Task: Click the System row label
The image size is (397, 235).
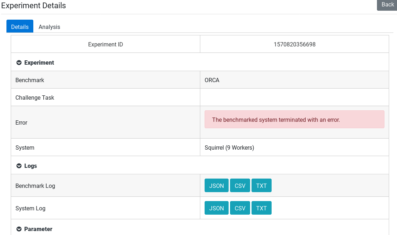Action: (25, 147)
